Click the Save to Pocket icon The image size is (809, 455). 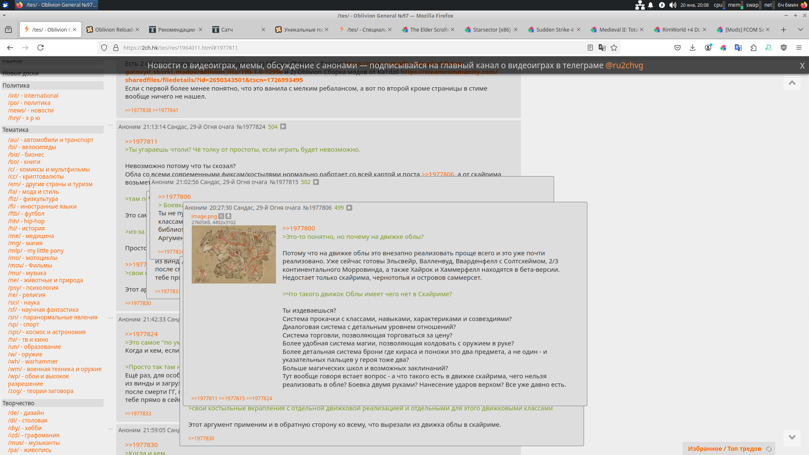pyautogui.click(x=678, y=48)
